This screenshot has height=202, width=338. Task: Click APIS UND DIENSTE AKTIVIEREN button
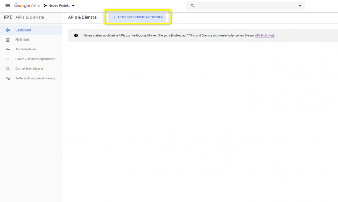point(137,17)
